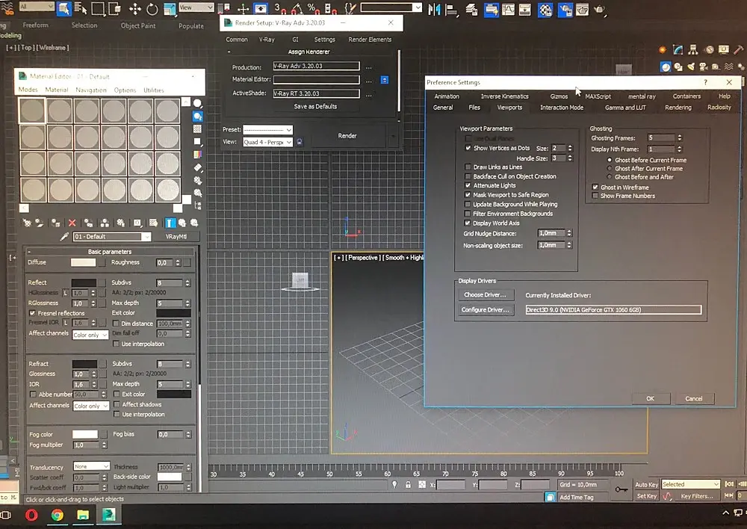Switch to Rendering tab in Preference Settings
Image resolution: width=747 pixels, height=529 pixels.
click(678, 108)
